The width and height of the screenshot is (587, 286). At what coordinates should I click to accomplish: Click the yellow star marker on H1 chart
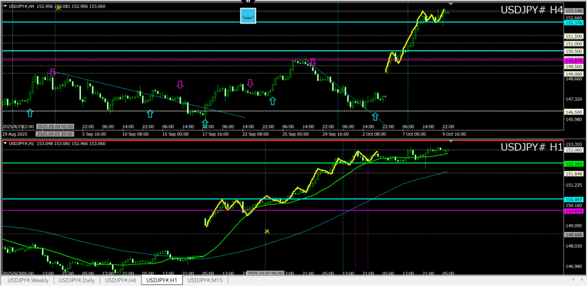tap(267, 232)
